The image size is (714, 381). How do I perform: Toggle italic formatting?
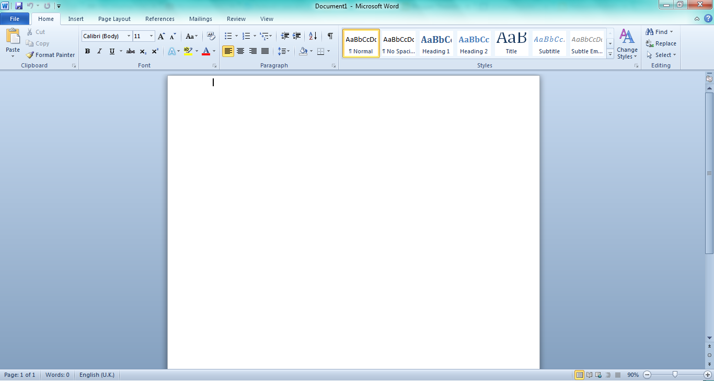click(x=99, y=51)
